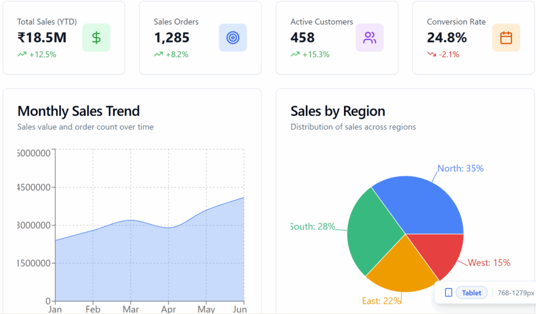Click the upward trend arrow beside +15.3%
The height and width of the screenshot is (314, 536).
295,54
